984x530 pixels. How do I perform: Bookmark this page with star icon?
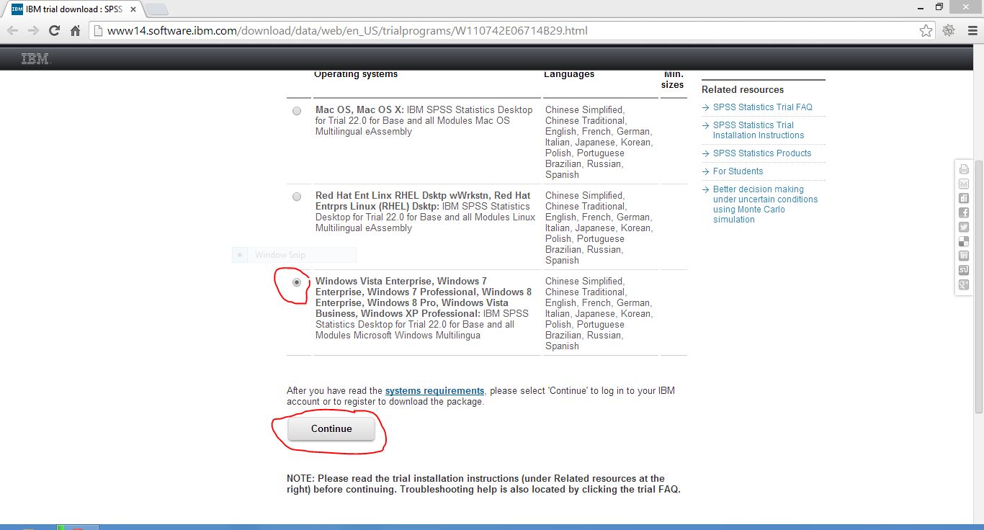tap(926, 31)
